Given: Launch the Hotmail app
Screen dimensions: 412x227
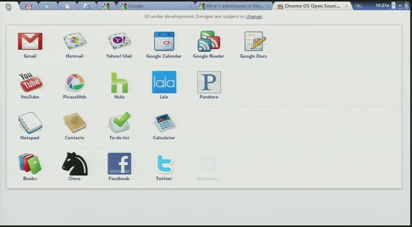Looking at the screenshot, I should coord(74,41).
